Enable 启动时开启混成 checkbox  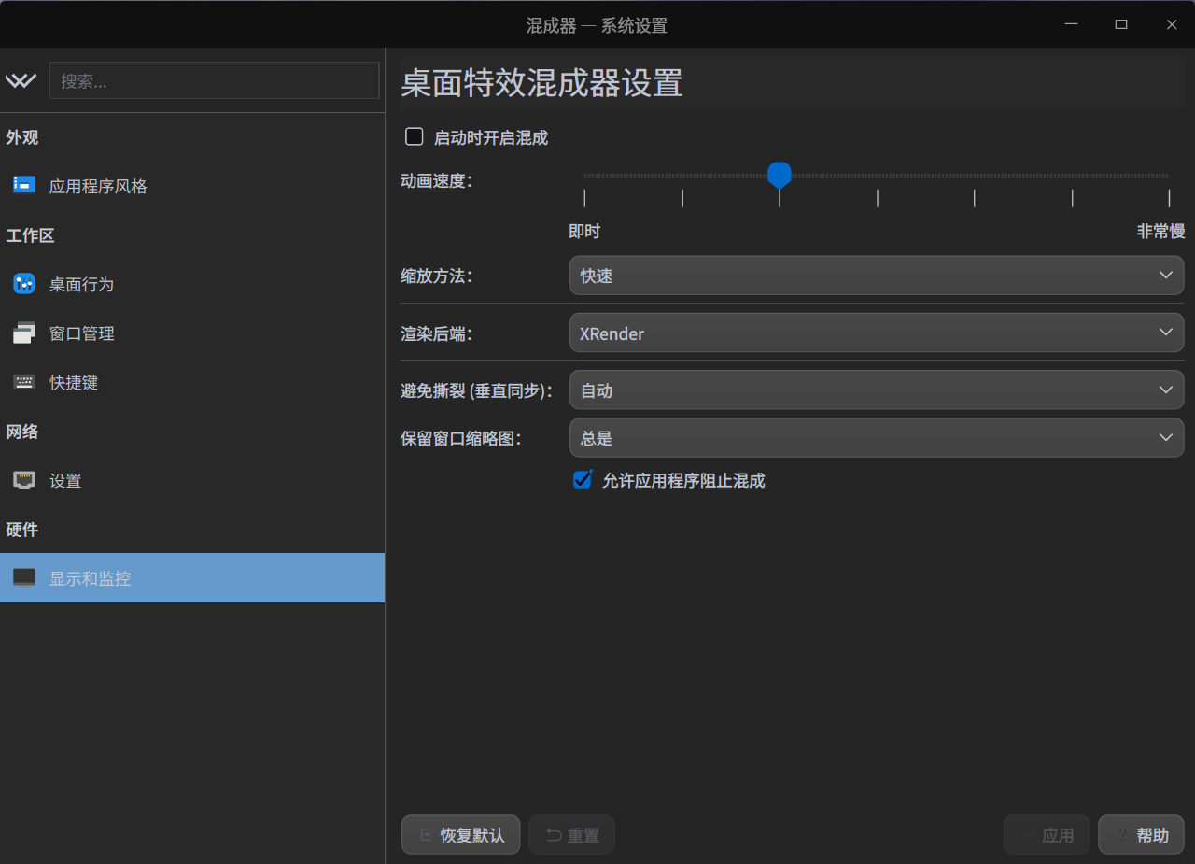click(415, 137)
